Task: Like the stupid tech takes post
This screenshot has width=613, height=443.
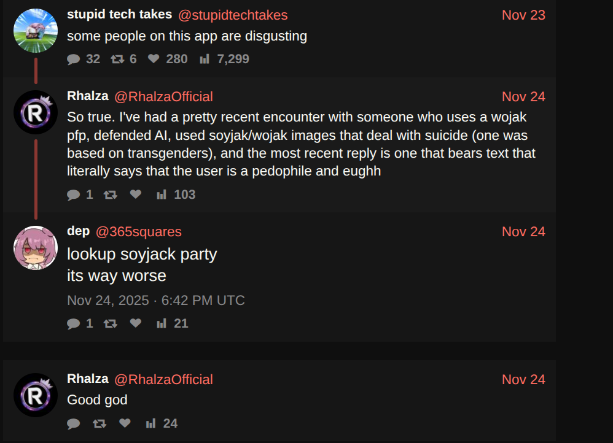Action: pyautogui.click(x=154, y=59)
